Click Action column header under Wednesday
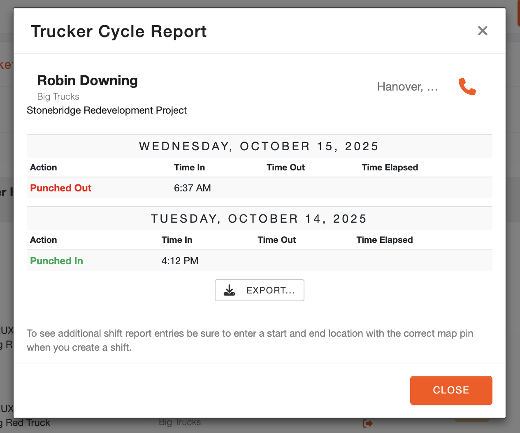The height and width of the screenshot is (433, 520). pos(43,168)
